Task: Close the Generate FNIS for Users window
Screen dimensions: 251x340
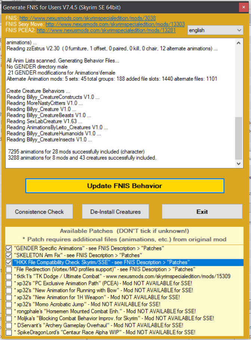Action: click(244, 7)
